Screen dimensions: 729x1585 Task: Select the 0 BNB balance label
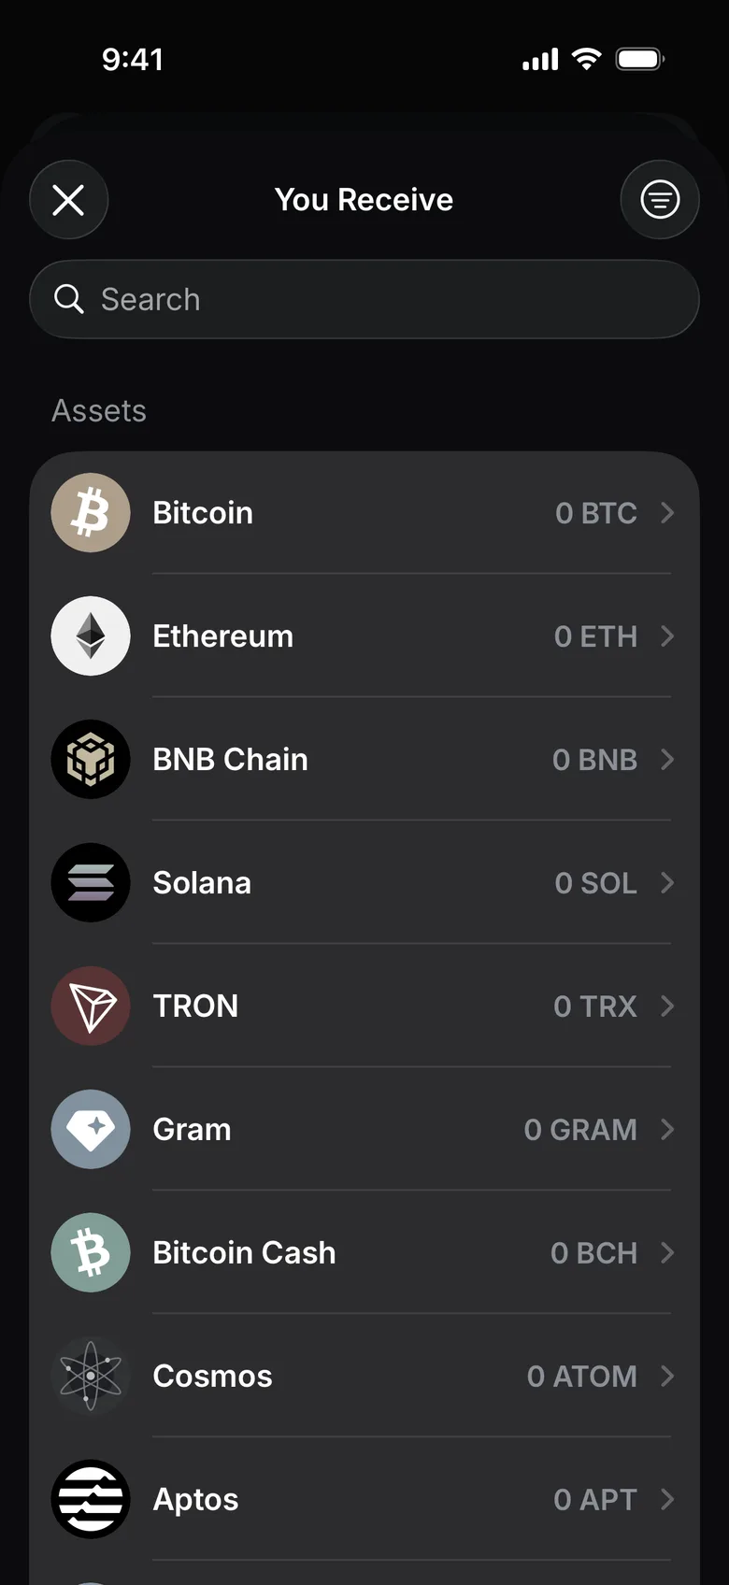[x=594, y=760]
